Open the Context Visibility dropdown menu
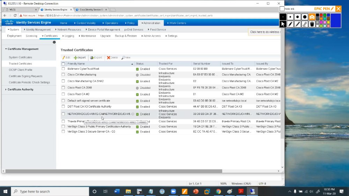The height and width of the screenshot is (196, 349). (x=84, y=23)
